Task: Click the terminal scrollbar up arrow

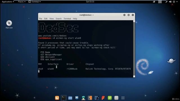Action: coord(134,21)
